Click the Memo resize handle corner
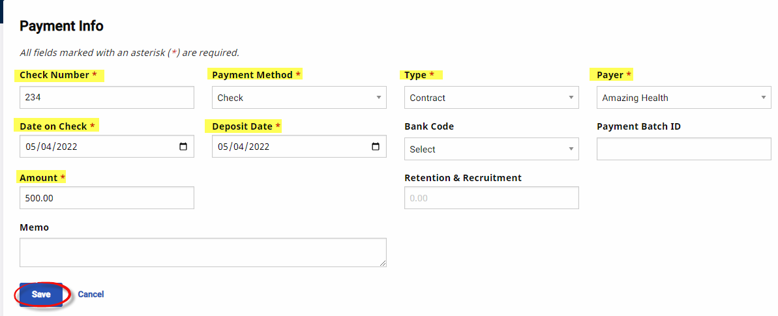Image resolution: width=778 pixels, height=316 pixels. pyautogui.click(x=383, y=264)
